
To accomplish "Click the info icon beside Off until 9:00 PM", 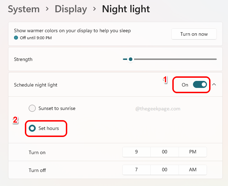I will (16, 37).
